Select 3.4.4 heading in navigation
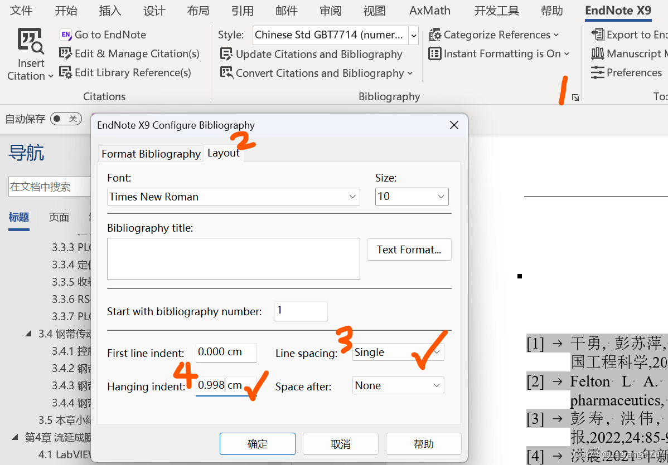 pos(71,403)
